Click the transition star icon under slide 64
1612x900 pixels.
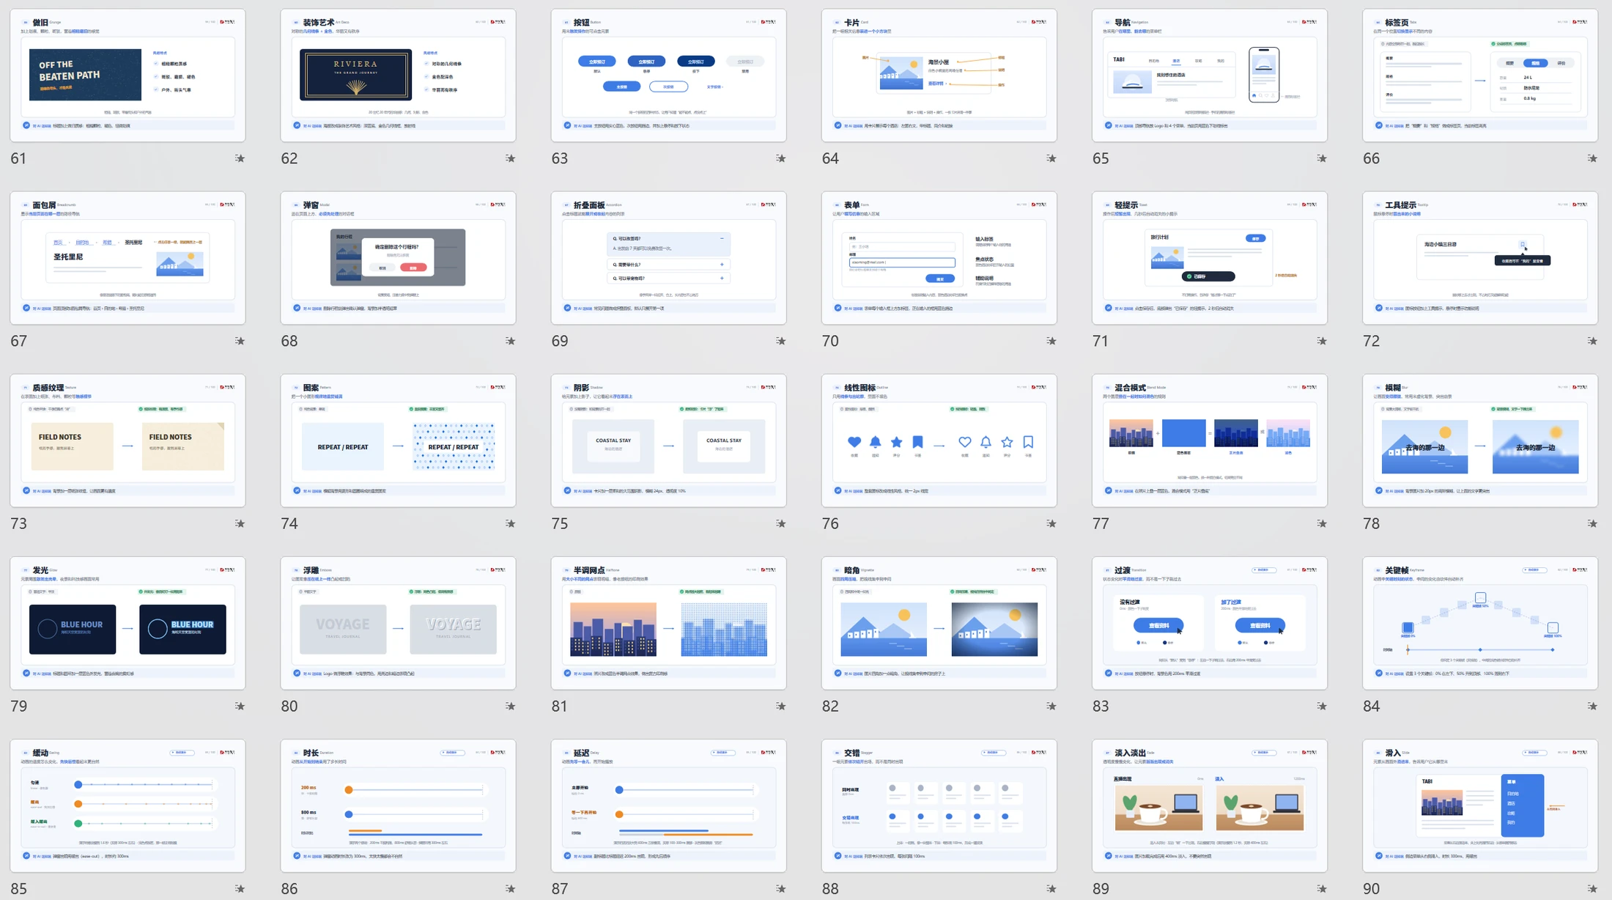[x=1051, y=158]
